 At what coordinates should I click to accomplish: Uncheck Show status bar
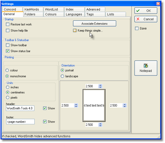7,51
